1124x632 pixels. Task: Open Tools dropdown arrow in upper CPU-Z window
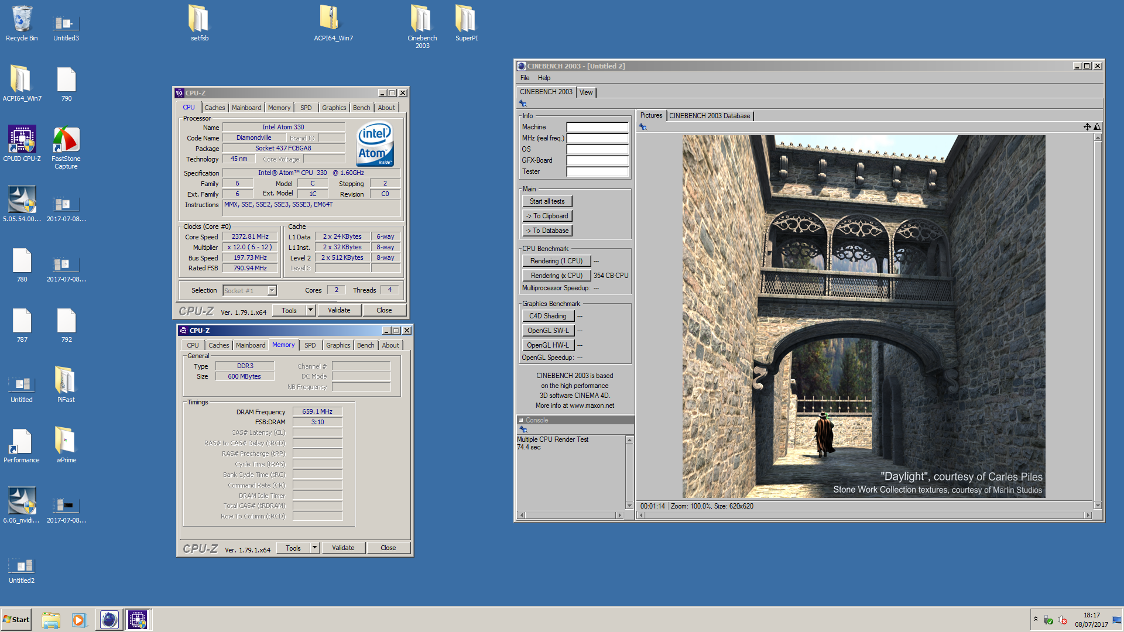pos(310,310)
